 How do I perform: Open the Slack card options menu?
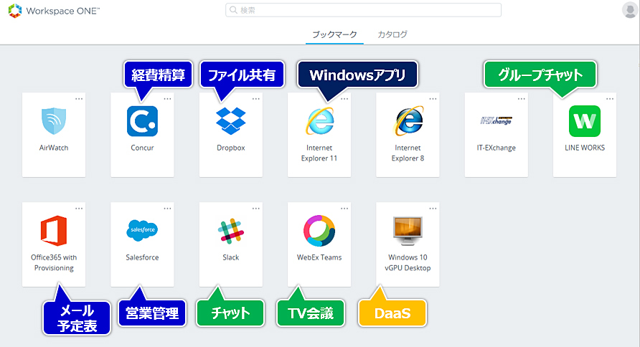click(256, 209)
